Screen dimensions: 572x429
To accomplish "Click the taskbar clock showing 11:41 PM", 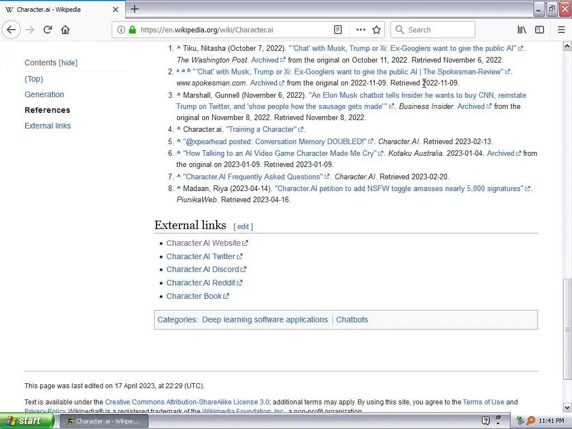I will coord(551,421).
